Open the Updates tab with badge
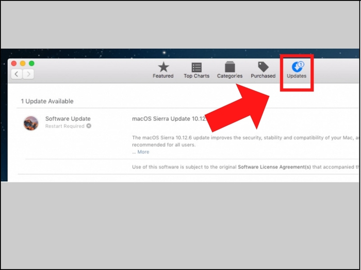The width and height of the screenshot is (361, 270). tap(297, 70)
